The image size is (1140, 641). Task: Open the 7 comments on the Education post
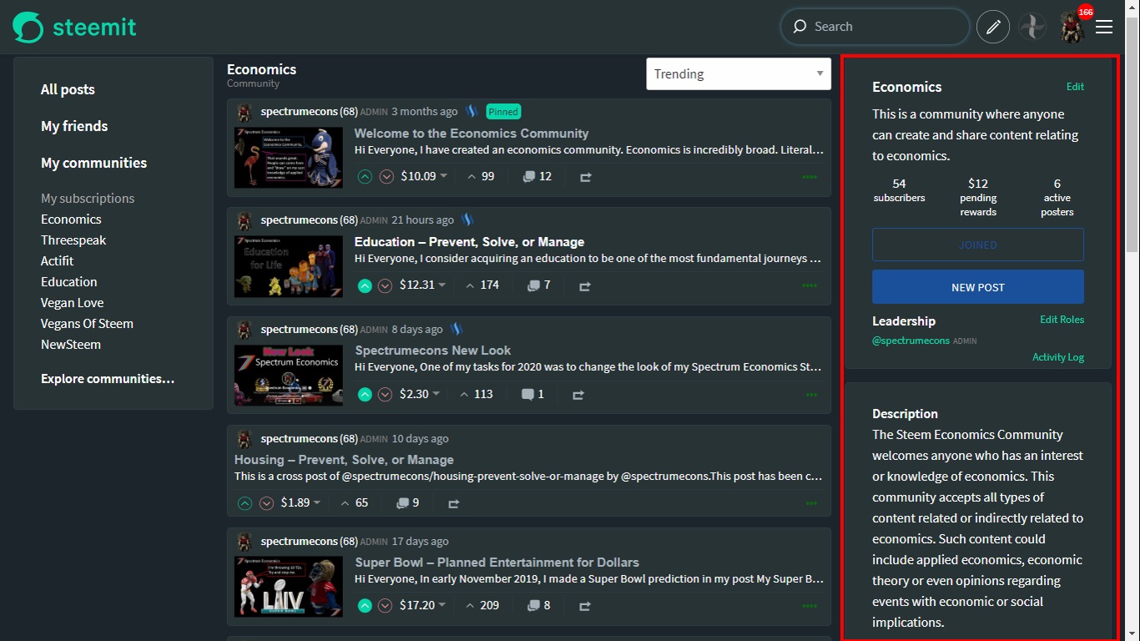pyautogui.click(x=539, y=285)
